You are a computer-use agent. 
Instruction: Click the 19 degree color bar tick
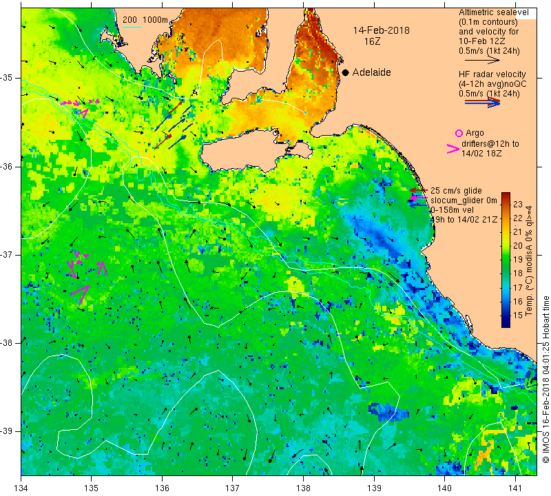pyautogui.click(x=518, y=260)
